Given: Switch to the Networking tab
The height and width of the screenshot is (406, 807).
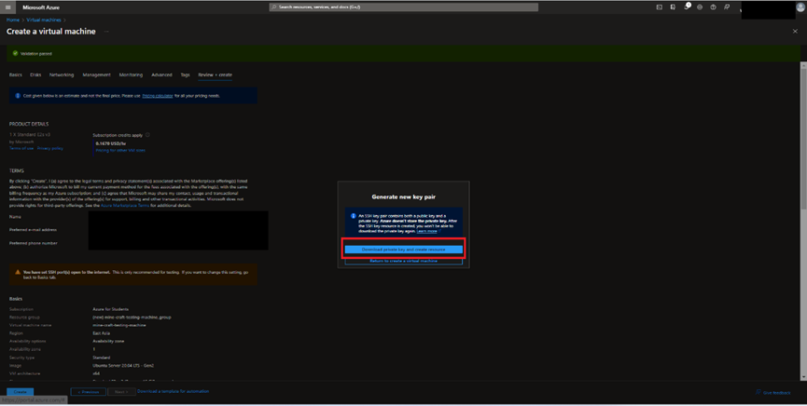Looking at the screenshot, I should click(62, 75).
